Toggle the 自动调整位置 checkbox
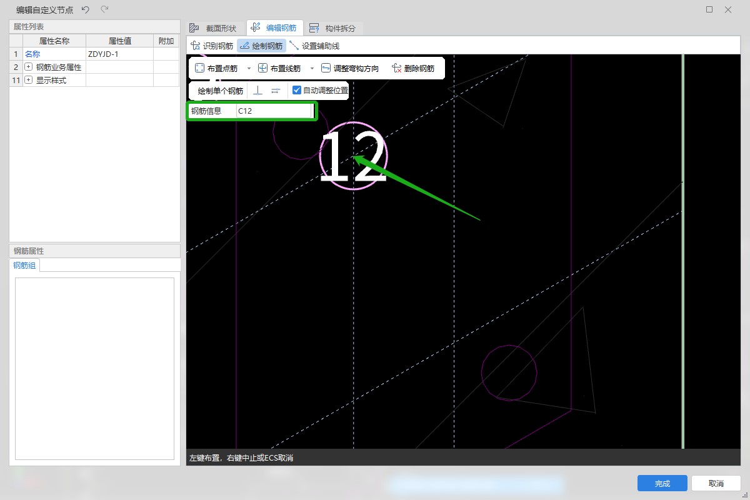 [x=297, y=90]
